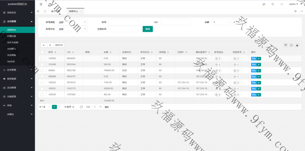
Task: Collapse the sidebar with the menu-fold icon
Action: 41,4
